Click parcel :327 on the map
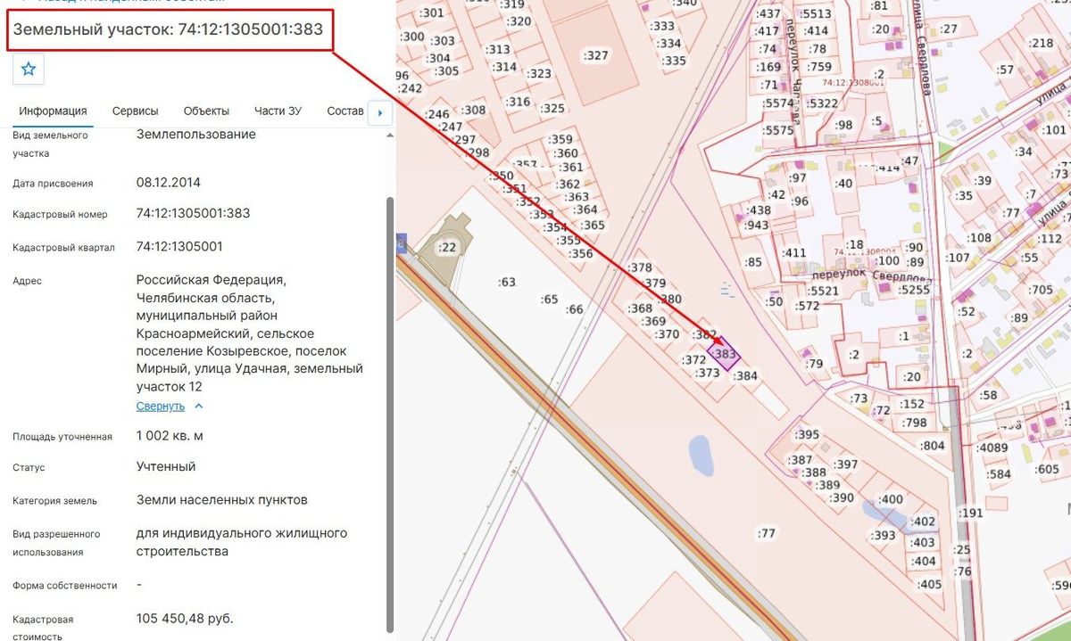This screenshot has height=641, width=1071. pos(595,55)
